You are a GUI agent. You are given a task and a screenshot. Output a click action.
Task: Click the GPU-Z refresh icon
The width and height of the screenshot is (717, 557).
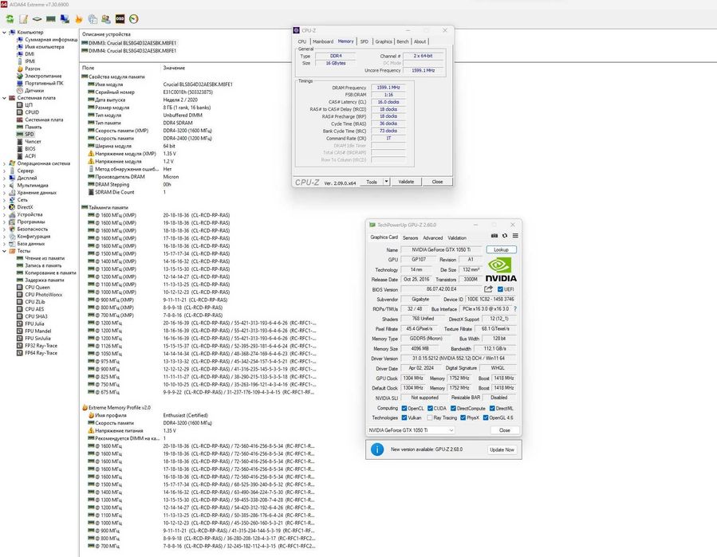pyautogui.click(x=505, y=236)
